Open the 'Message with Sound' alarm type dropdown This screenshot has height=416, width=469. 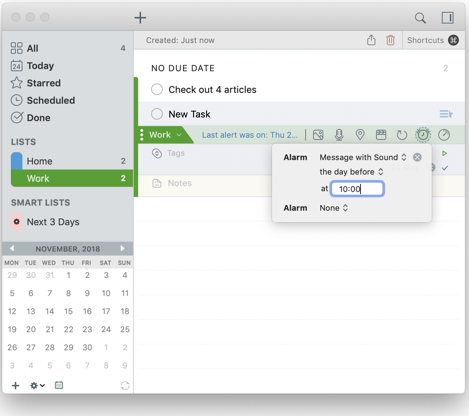point(363,157)
